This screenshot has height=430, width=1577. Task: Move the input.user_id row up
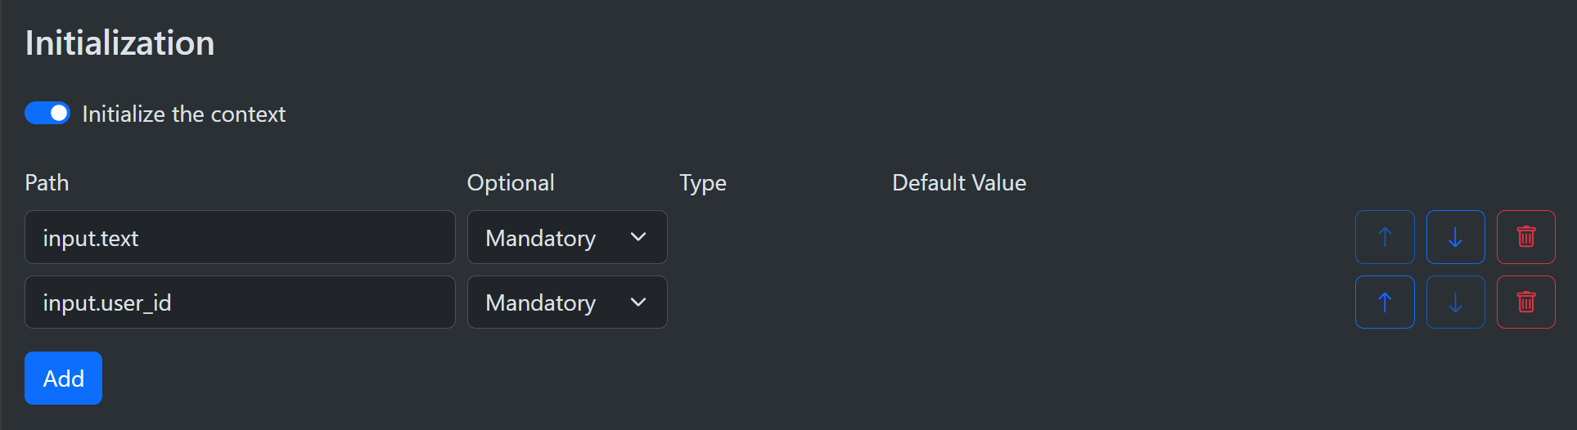tap(1385, 302)
